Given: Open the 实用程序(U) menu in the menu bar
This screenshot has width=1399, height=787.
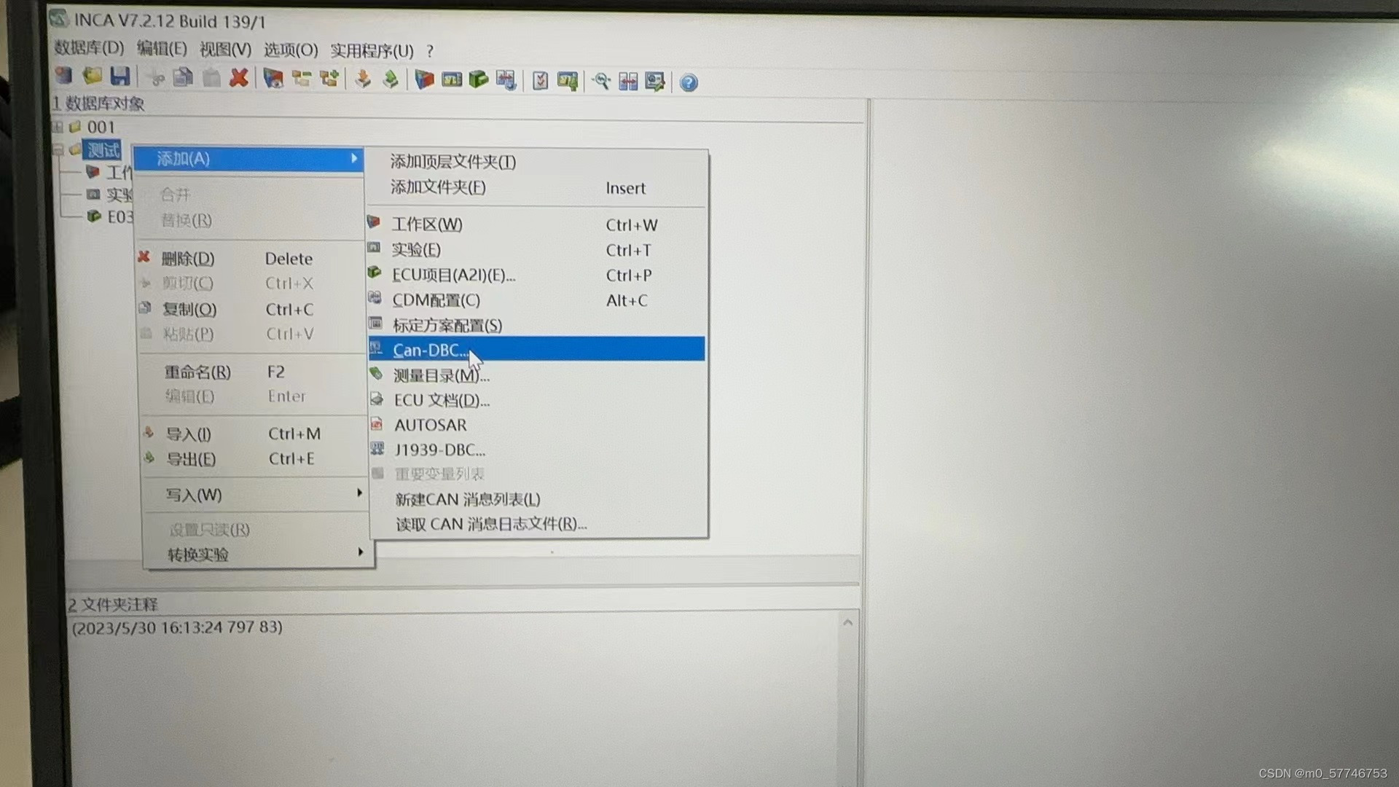Looking at the screenshot, I should click(x=372, y=50).
